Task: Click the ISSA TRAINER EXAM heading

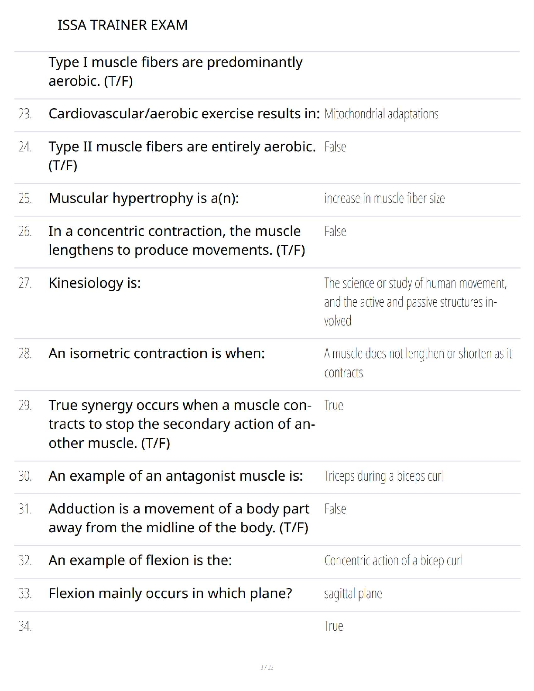Action: (x=123, y=25)
